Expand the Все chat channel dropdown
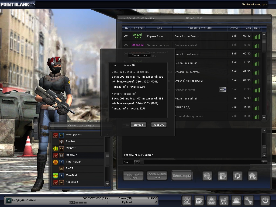 pyautogui.click(x=137, y=162)
